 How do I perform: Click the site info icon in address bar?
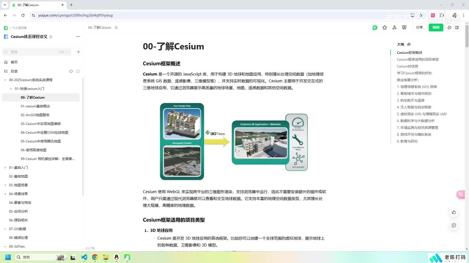tap(33, 15)
